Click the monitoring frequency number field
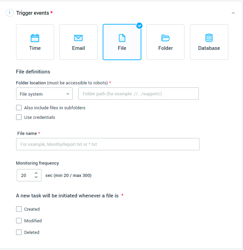 [x=25, y=176]
